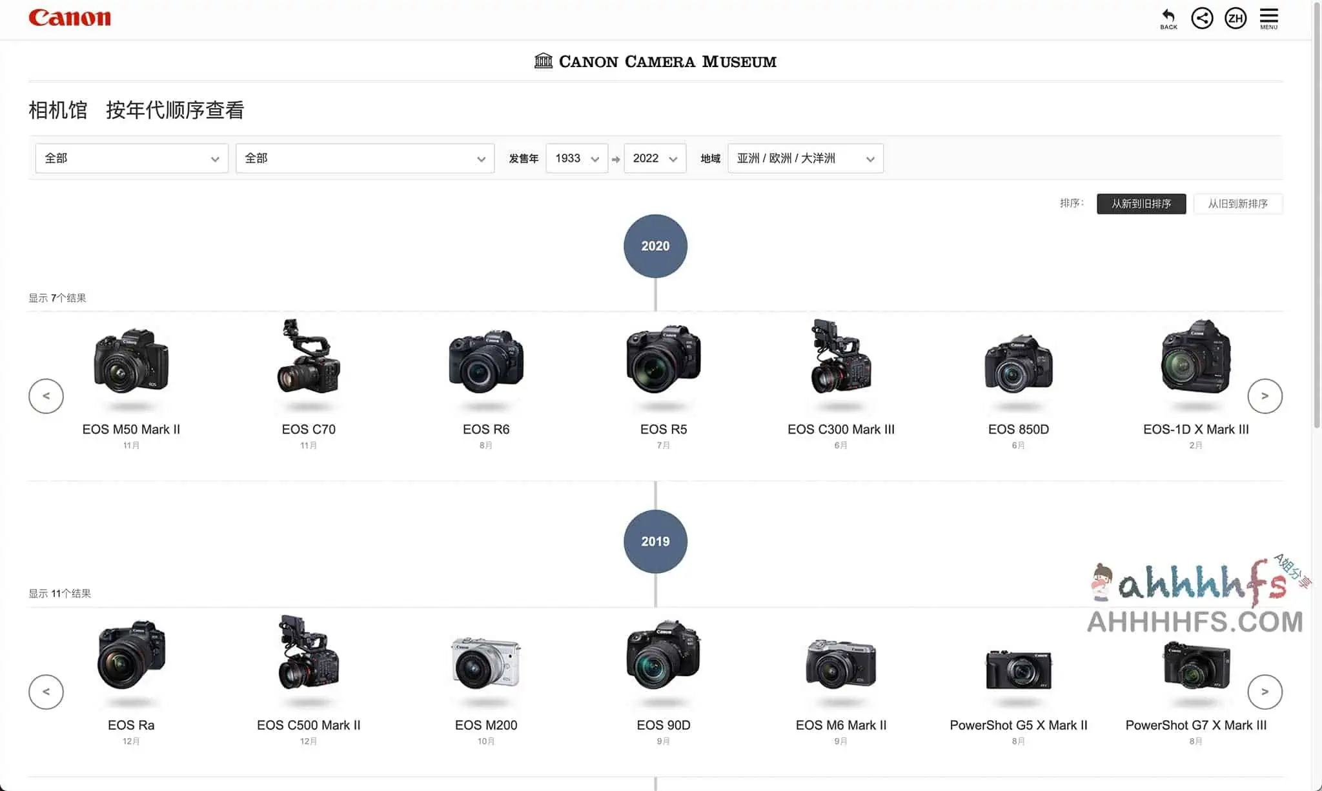Viewport: 1322px width, 791px height.
Task: Go to previous cameras in 2020 row
Action: (x=46, y=396)
